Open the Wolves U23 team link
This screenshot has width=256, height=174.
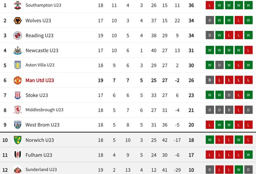tap(38, 21)
